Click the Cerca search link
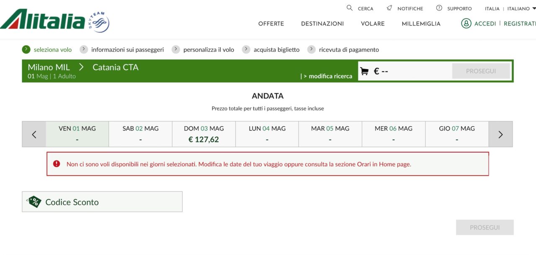This screenshot has width=536, height=255. [x=366, y=8]
